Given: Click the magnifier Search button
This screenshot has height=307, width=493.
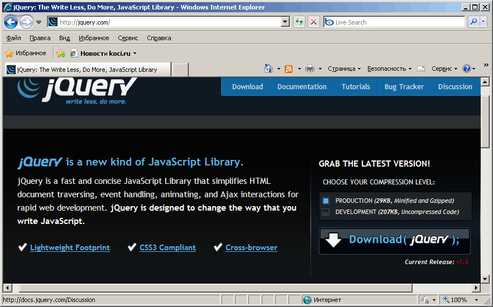Looking at the screenshot, I should [x=473, y=22].
